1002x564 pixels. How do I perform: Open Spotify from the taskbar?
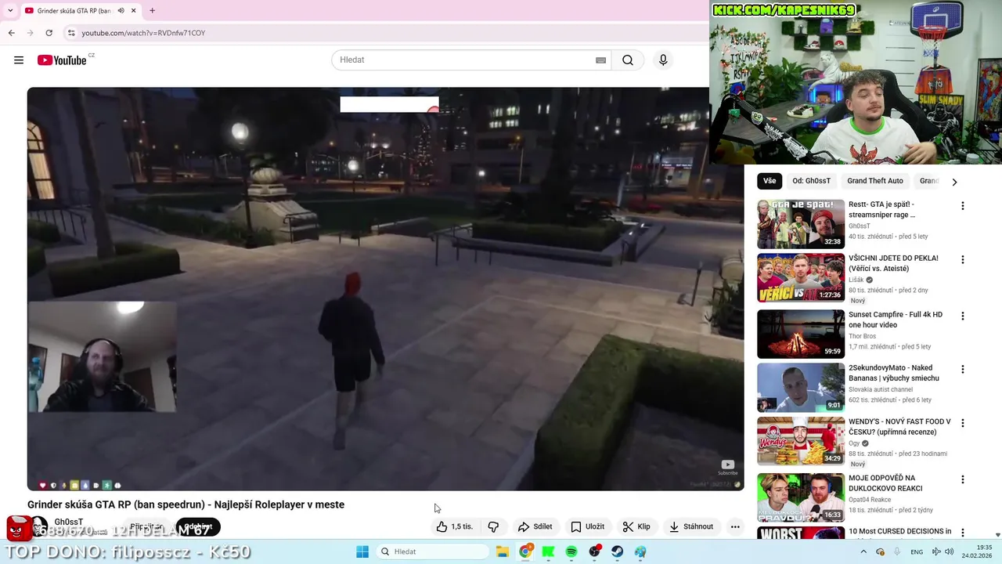(x=571, y=551)
